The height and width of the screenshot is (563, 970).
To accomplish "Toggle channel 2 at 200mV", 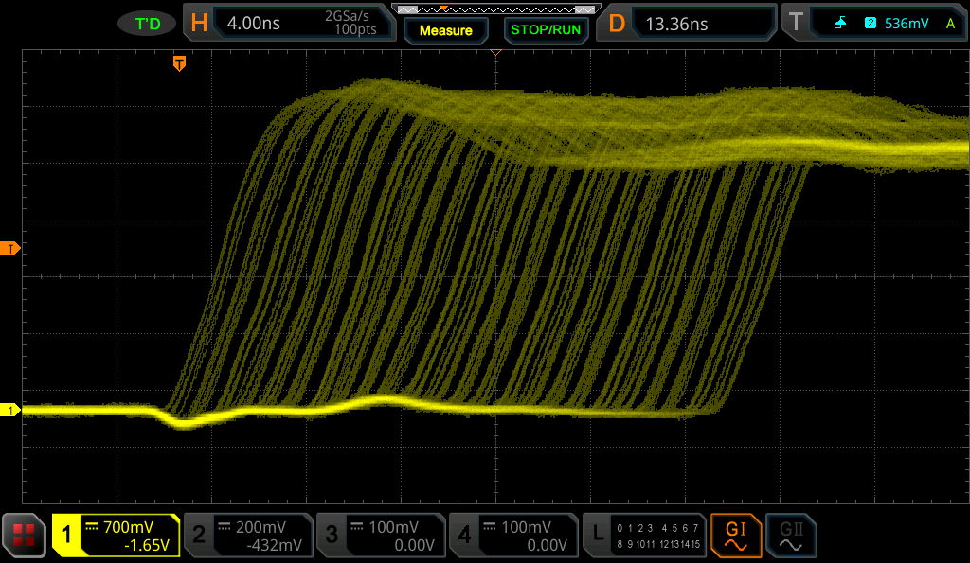I will click(248, 535).
